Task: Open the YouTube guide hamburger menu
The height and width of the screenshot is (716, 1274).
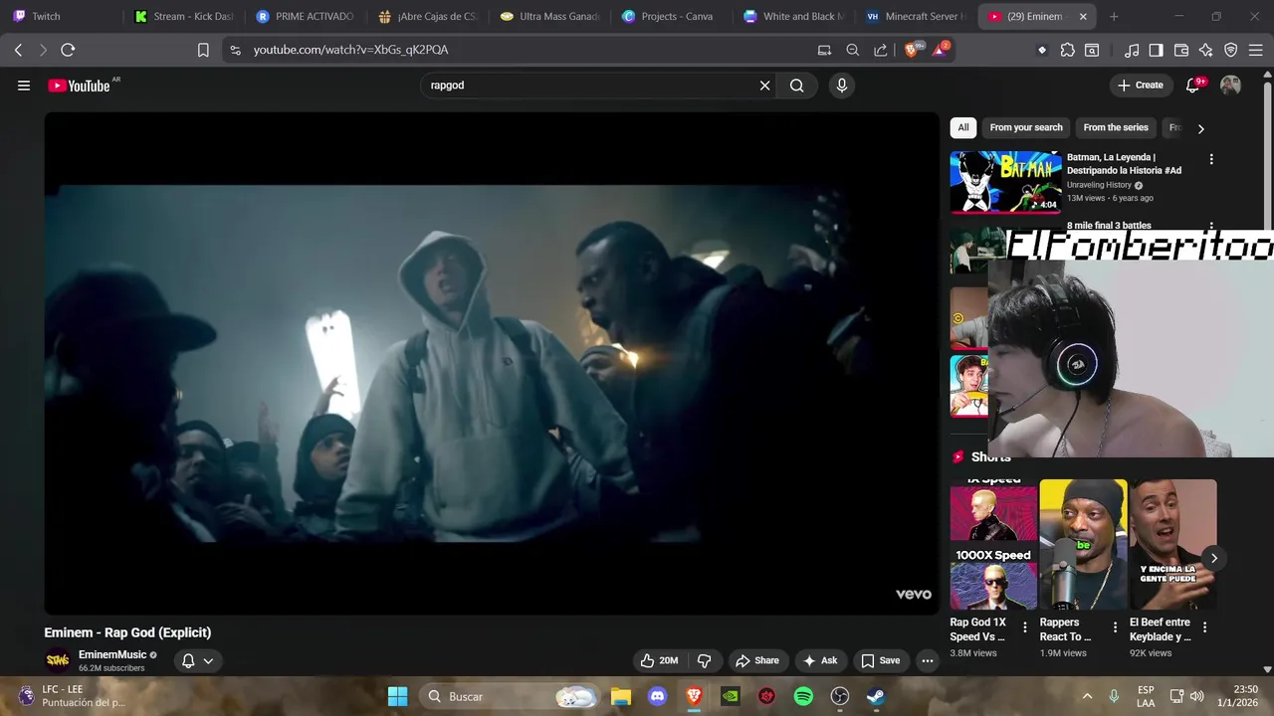Action: click(24, 86)
